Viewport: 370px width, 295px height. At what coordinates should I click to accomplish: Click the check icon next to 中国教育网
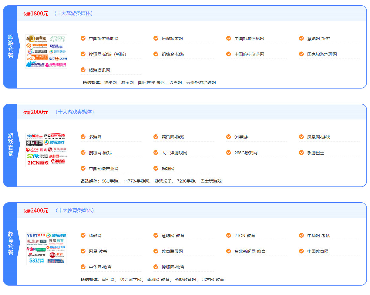coord(301,251)
